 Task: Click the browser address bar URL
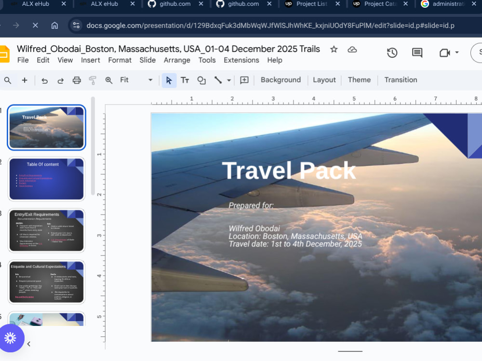(270, 26)
